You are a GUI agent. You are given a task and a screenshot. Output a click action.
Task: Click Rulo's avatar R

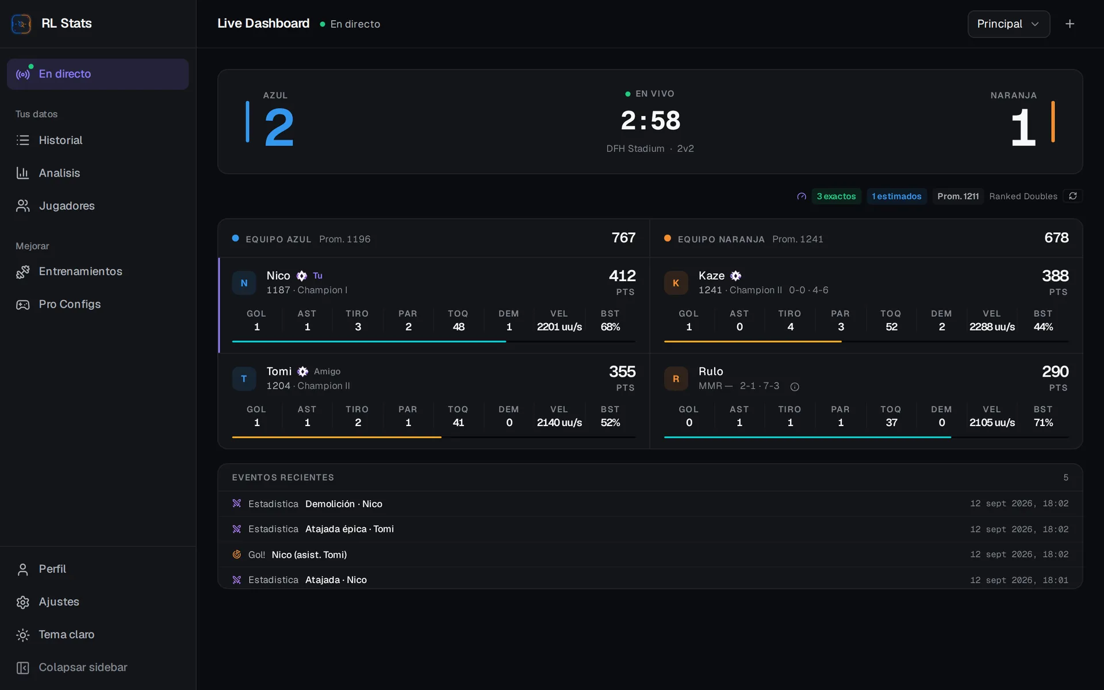[676, 379]
